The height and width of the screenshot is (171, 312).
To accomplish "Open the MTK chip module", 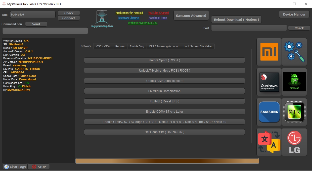I will click(x=294, y=112).
